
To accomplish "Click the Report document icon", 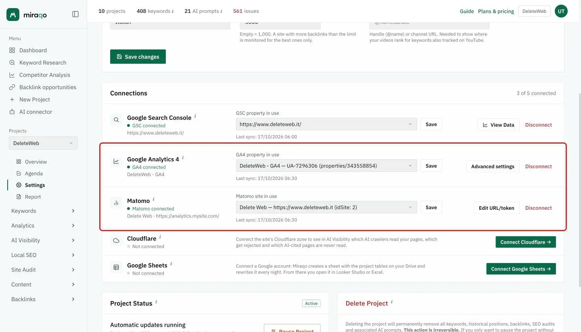I will click(19, 197).
